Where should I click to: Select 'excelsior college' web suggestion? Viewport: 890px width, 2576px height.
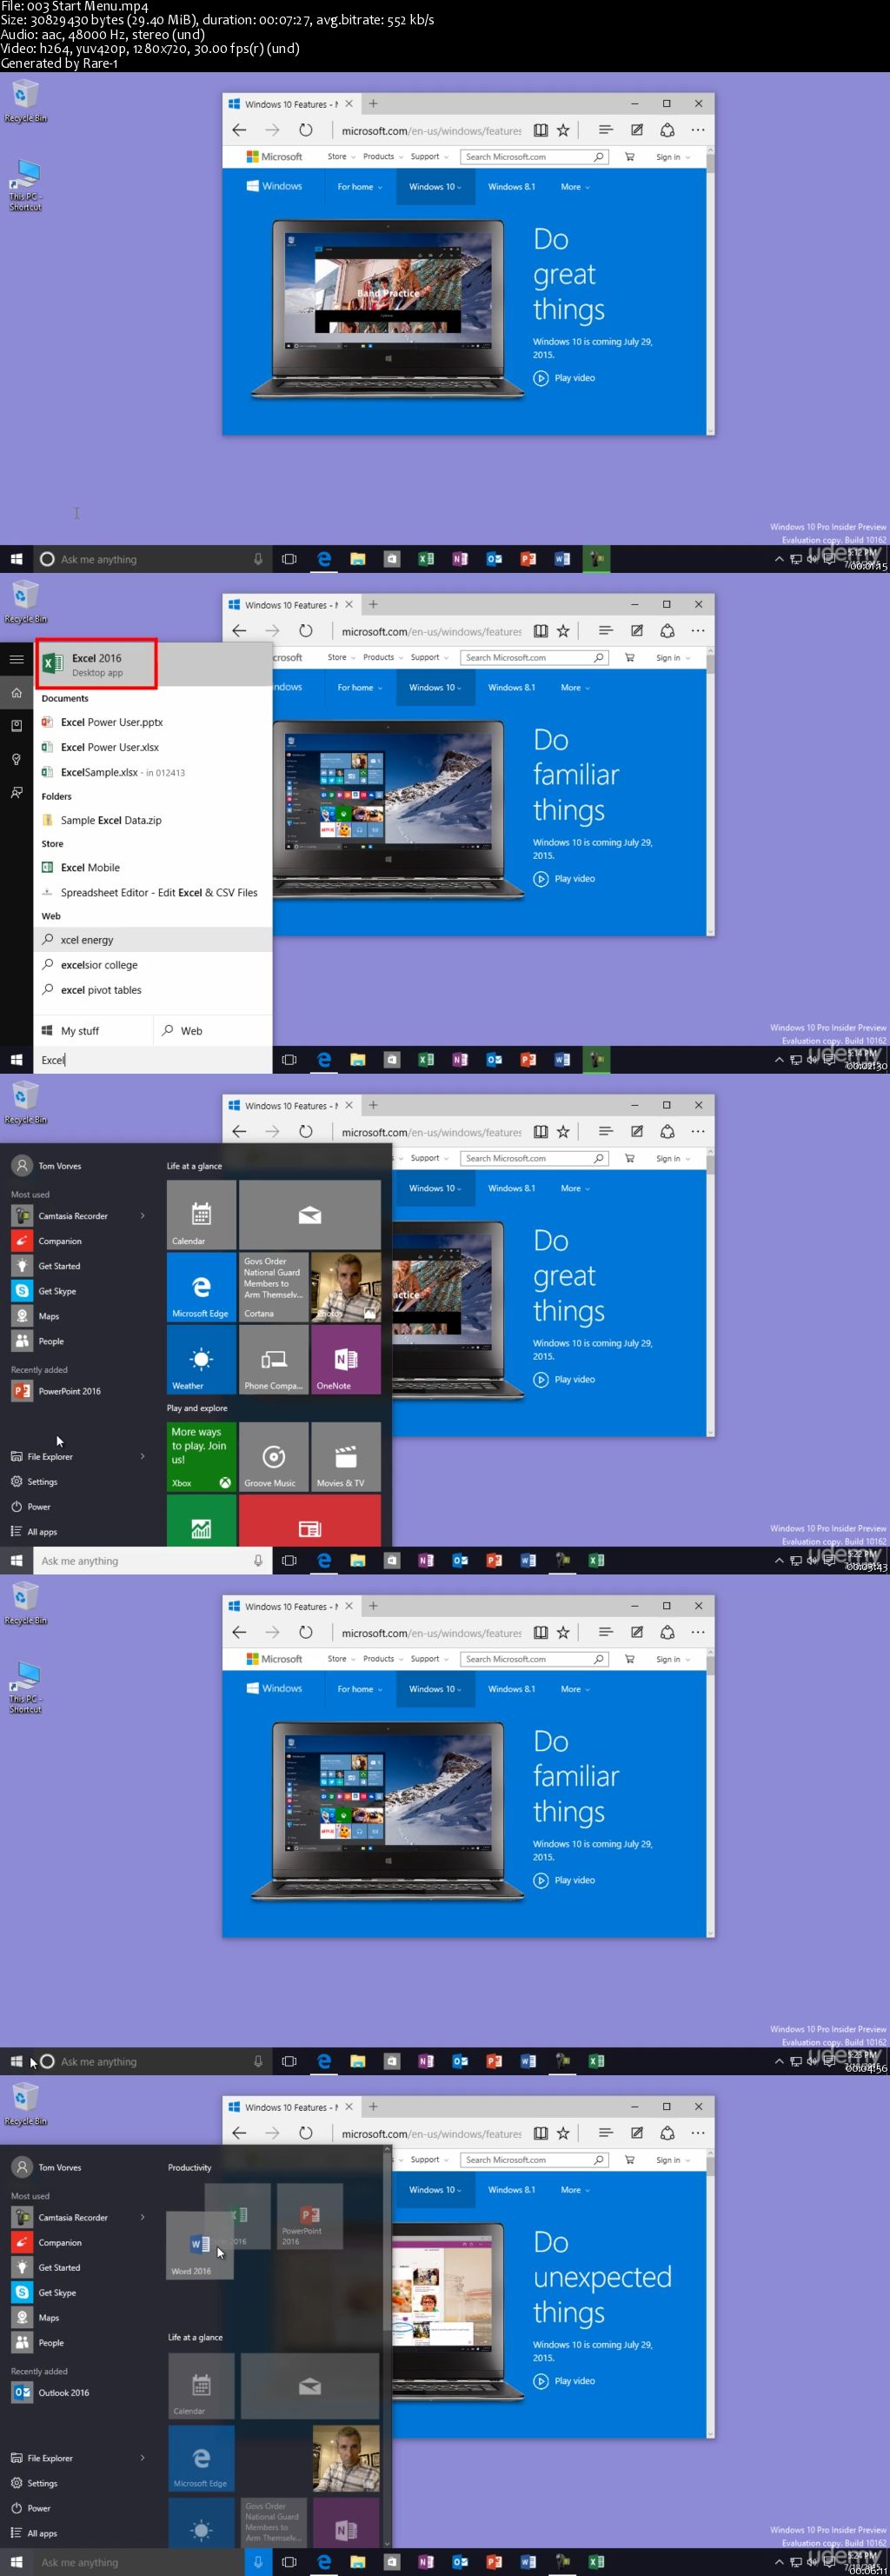(153, 964)
